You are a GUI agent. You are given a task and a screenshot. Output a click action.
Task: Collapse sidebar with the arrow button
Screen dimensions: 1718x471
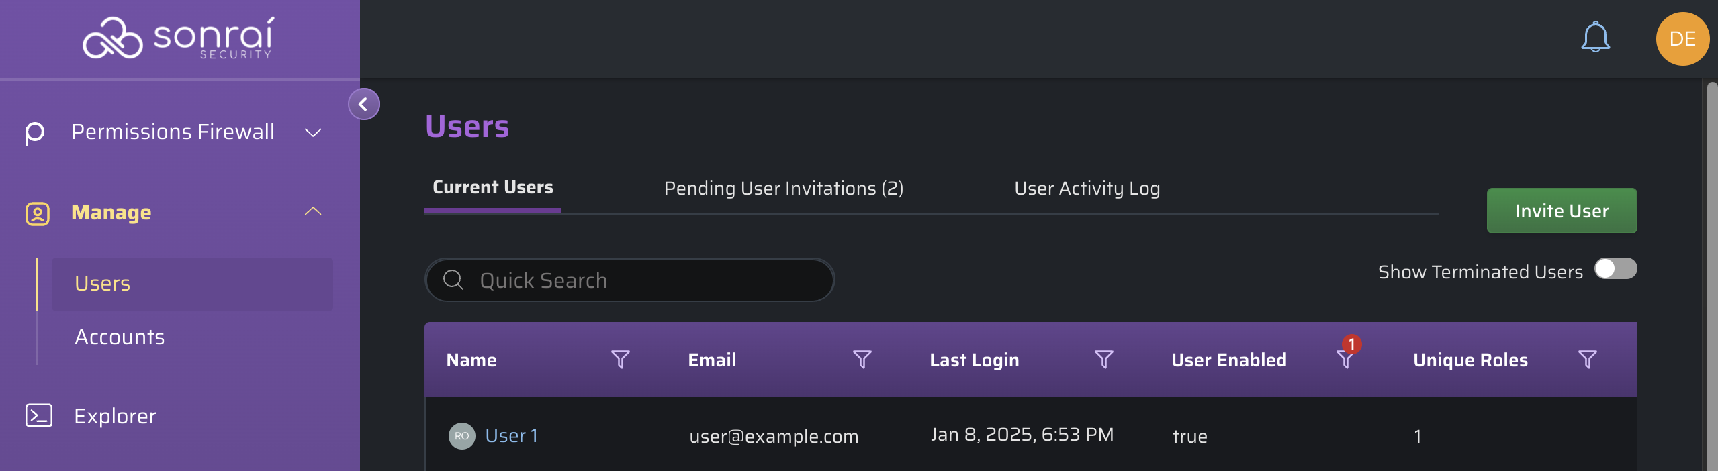click(x=363, y=104)
